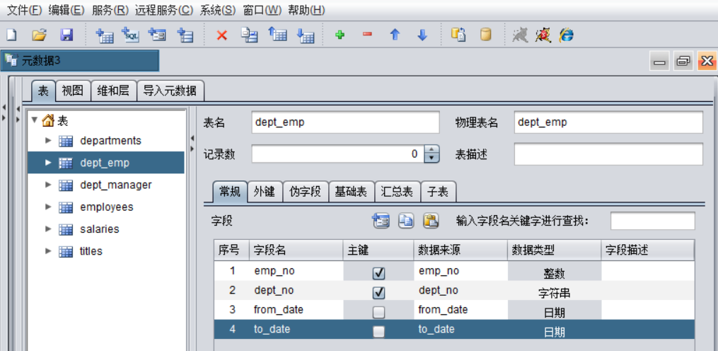718x351 pixels.
Task: Open the 编辑(E) menu
Action: (67, 10)
